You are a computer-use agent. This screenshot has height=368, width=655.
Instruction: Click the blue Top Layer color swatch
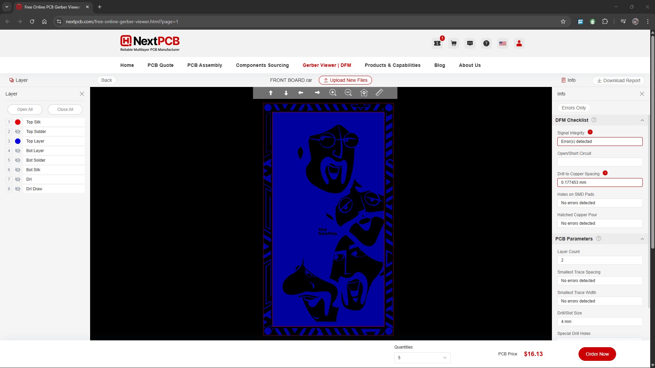coord(18,141)
